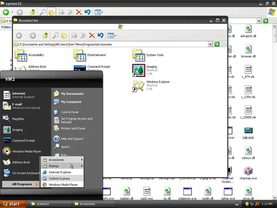Click Internet Explorer in All Programs list

tap(62, 172)
